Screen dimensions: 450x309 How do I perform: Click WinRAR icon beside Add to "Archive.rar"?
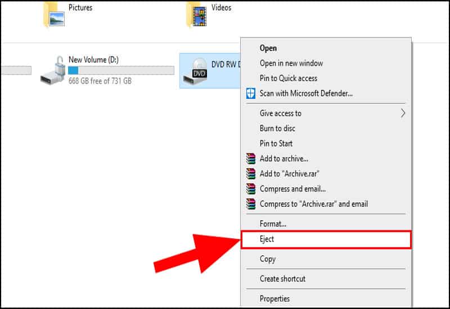[251, 174]
